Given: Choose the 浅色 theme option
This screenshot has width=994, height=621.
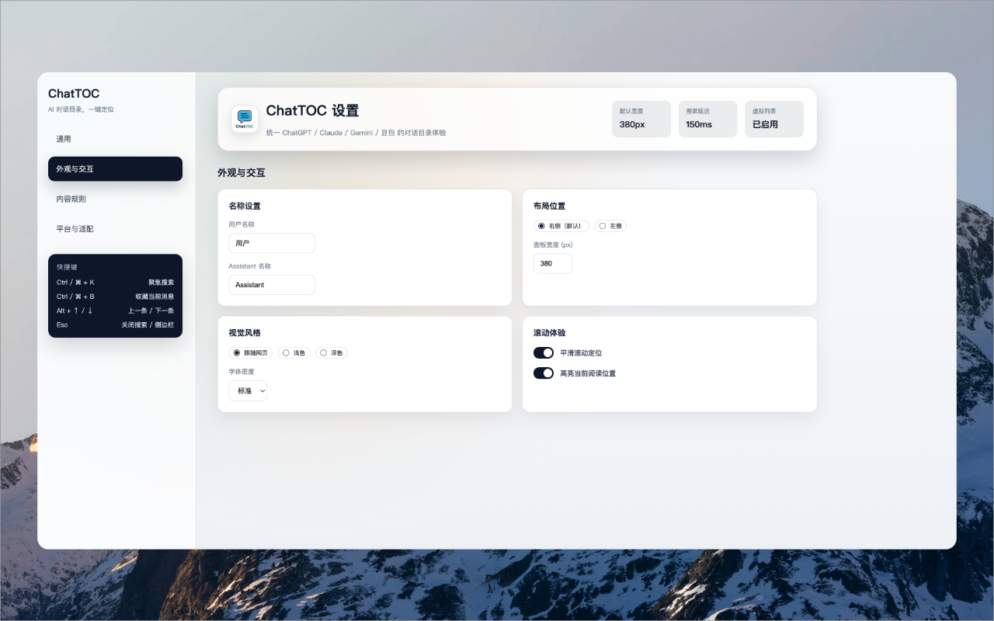Looking at the screenshot, I should pyautogui.click(x=286, y=352).
